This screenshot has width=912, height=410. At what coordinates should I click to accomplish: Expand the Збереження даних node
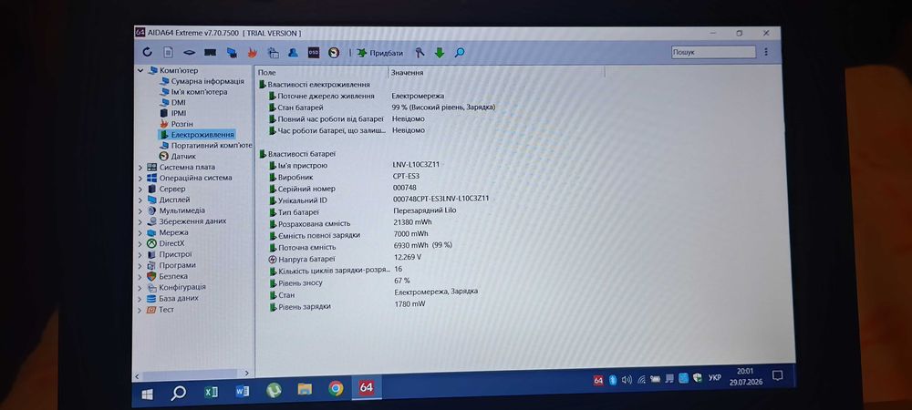coord(140,221)
